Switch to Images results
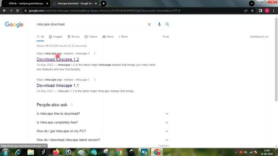The height and width of the screenshot is (156, 278). (56, 36)
